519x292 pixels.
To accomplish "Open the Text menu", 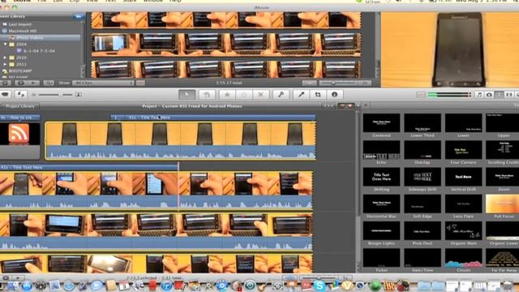I will click(x=110, y=1).
